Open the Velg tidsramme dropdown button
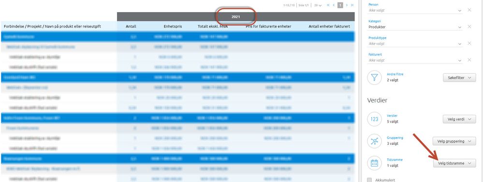The width and height of the screenshot is (483, 182). (454, 163)
